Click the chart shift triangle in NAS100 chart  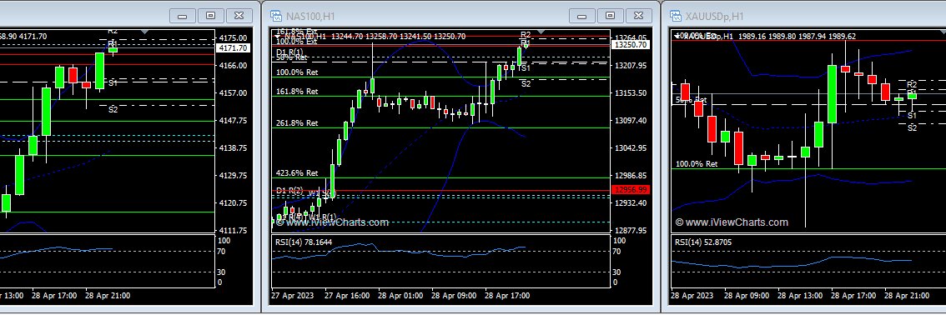point(541,32)
